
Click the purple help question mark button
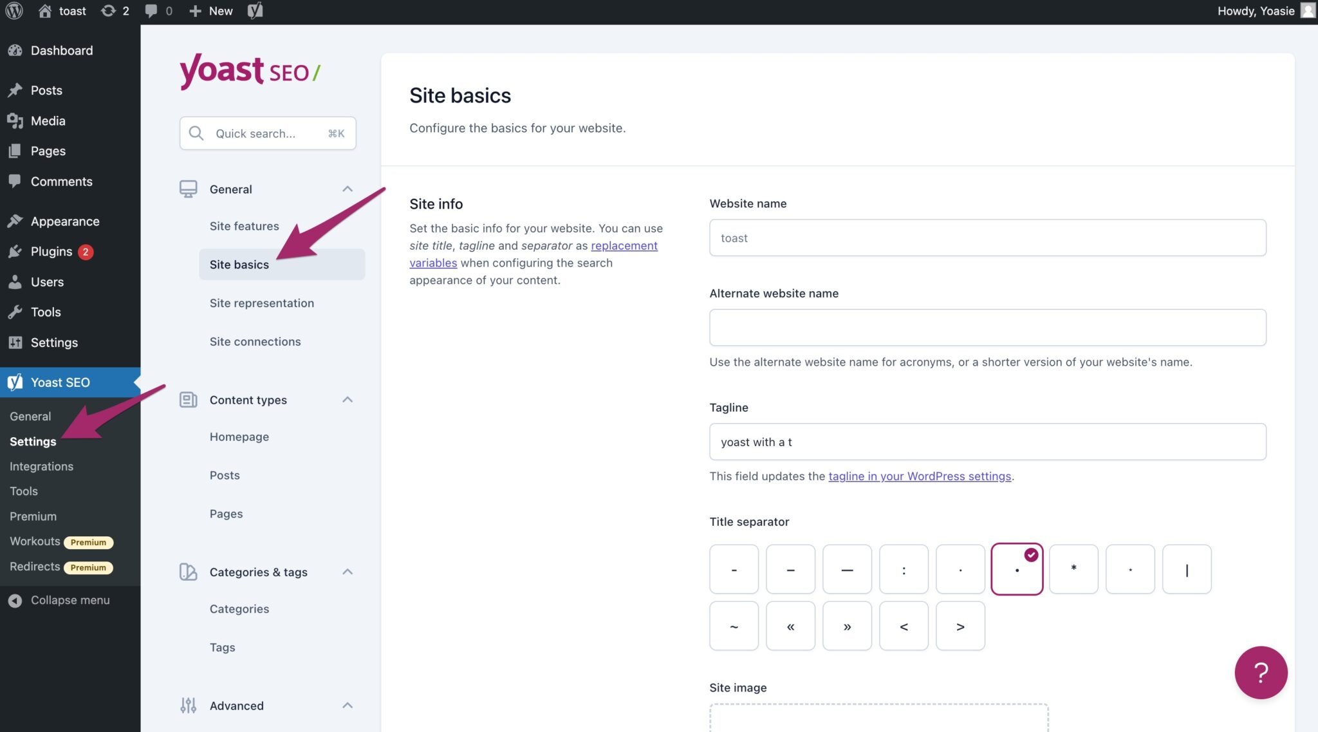pyautogui.click(x=1260, y=673)
